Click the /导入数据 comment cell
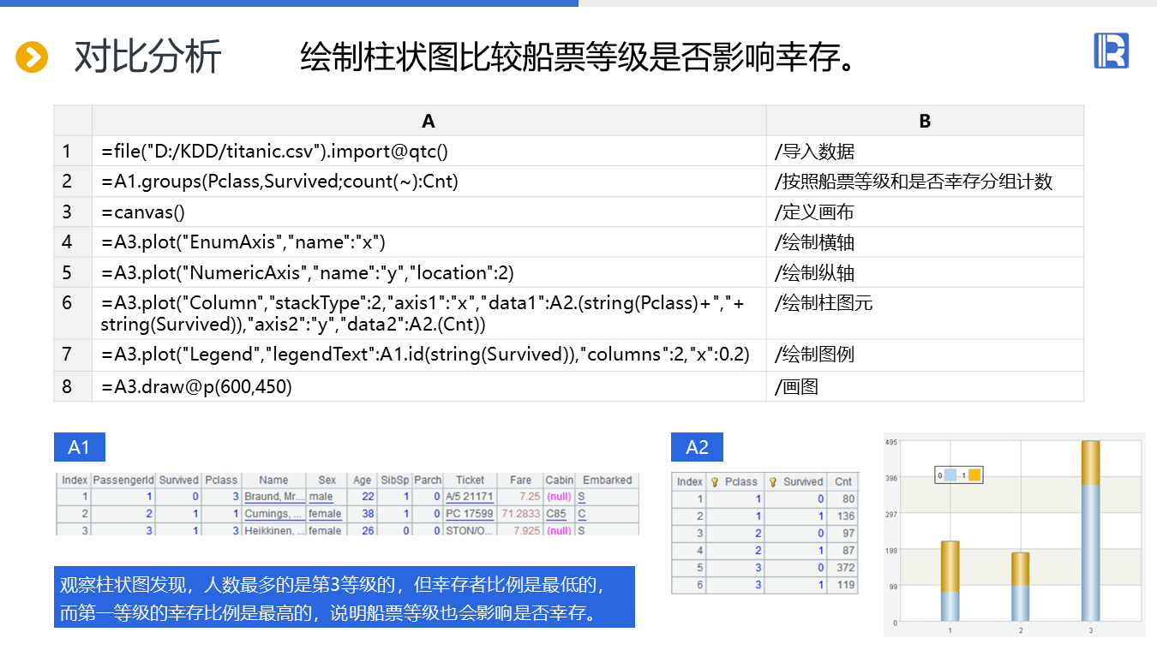This screenshot has height=650, width=1157. pyautogui.click(x=925, y=152)
